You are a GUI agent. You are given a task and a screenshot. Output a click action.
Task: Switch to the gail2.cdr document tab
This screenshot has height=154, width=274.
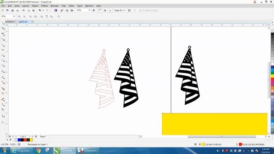23,22
